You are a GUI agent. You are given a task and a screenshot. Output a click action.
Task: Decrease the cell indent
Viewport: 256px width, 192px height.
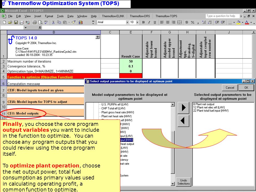click(217, 22)
